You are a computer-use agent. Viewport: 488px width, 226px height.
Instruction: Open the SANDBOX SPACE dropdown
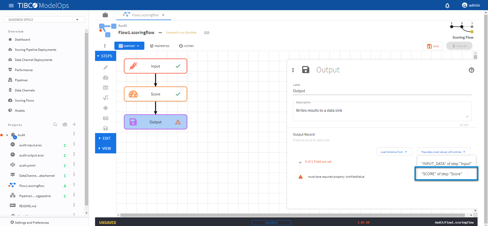coord(44,20)
